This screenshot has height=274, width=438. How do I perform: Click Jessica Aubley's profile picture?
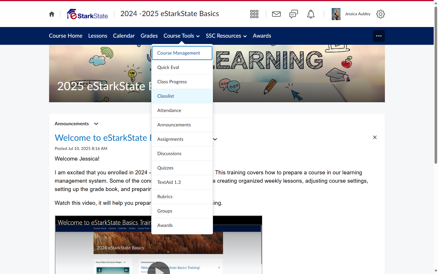(x=336, y=14)
